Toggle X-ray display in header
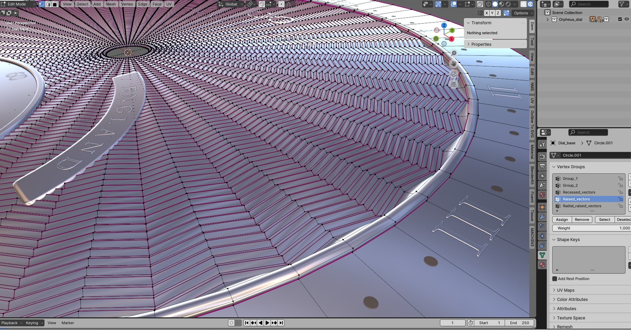The width and height of the screenshot is (631, 330). [480, 4]
